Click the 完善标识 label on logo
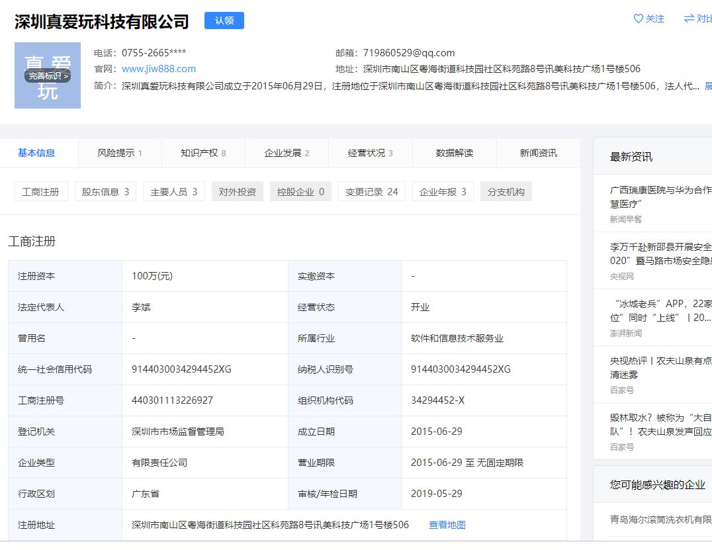Screen dimensions: 712x550 tap(48, 76)
